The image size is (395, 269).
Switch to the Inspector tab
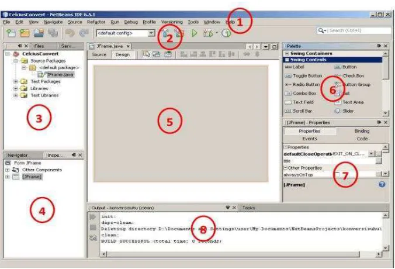(x=55, y=155)
